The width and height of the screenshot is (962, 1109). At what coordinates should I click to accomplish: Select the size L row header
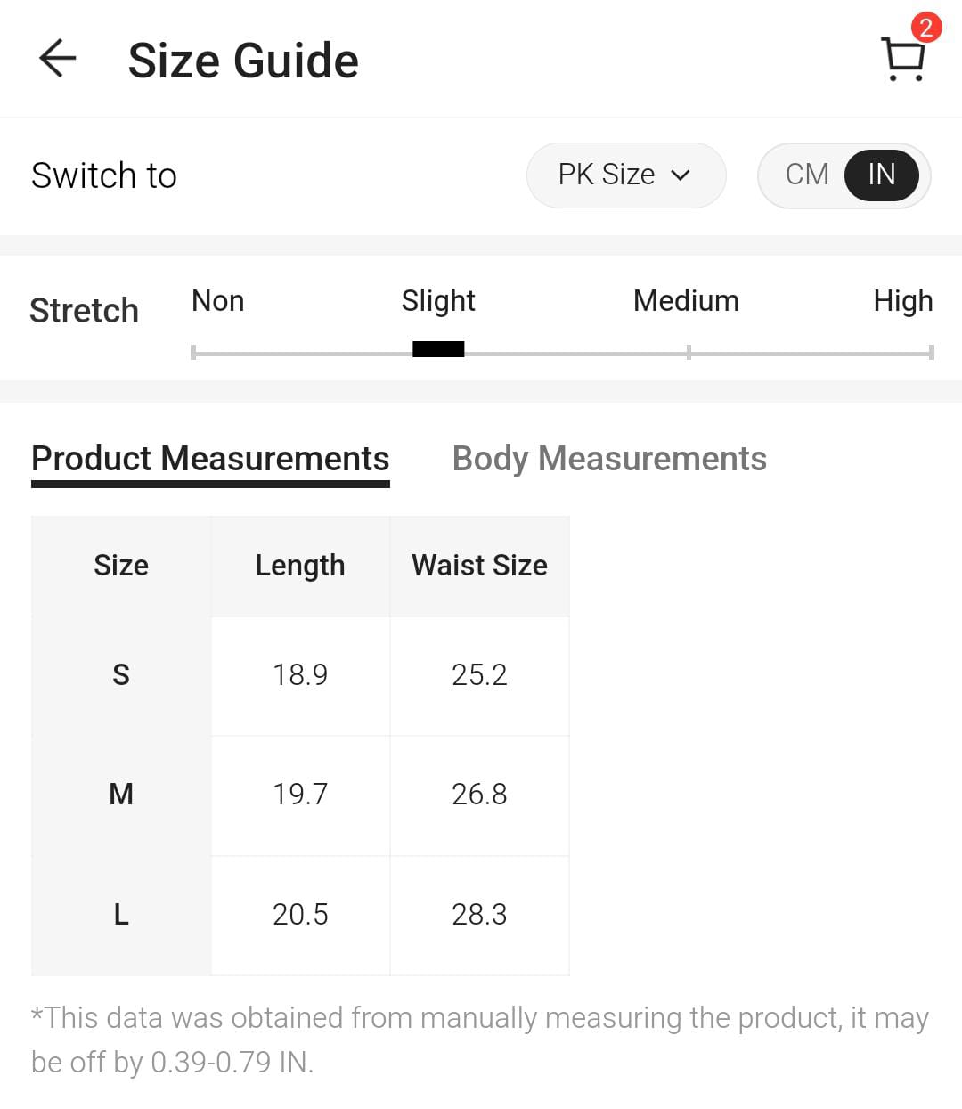pyautogui.click(x=121, y=914)
